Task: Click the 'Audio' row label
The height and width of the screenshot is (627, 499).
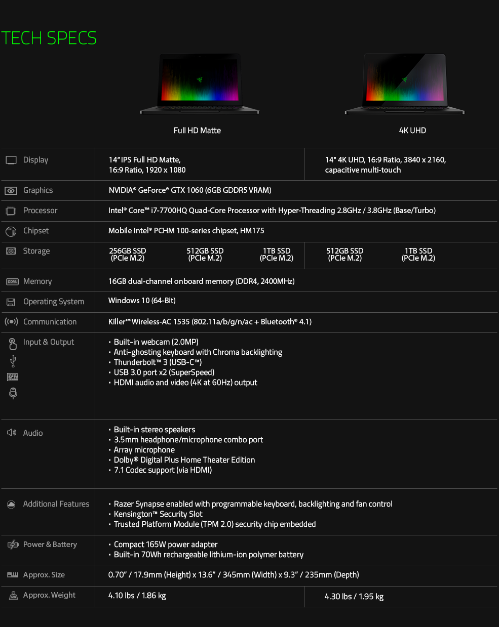Action: click(x=33, y=433)
